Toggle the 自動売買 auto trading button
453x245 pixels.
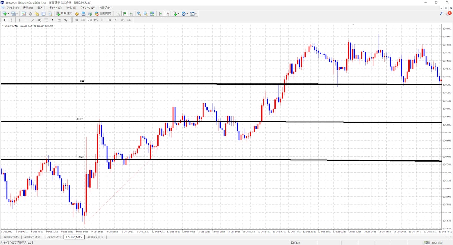click(103, 14)
